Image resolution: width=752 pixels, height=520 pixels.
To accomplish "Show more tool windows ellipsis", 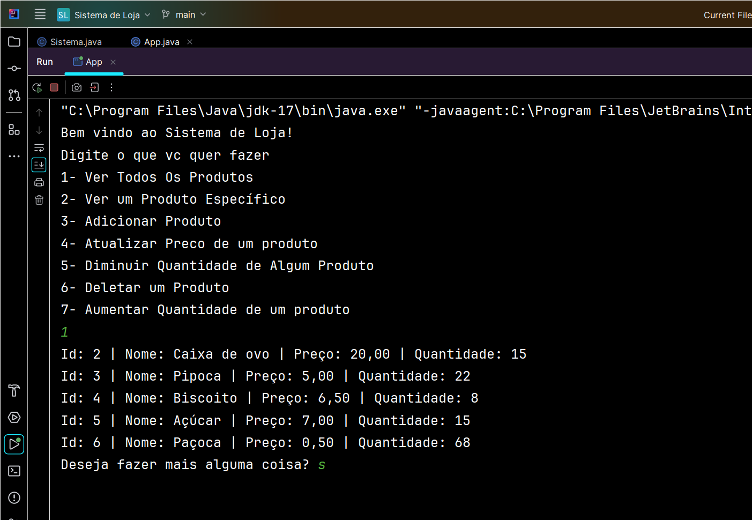I will (14, 157).
